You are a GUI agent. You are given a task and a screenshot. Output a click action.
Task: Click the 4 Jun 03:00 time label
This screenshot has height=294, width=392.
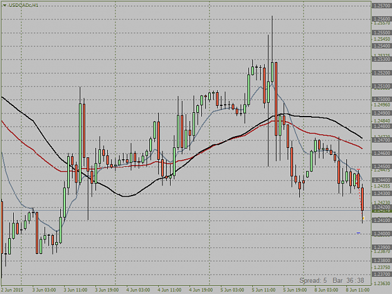pos(138,290)
